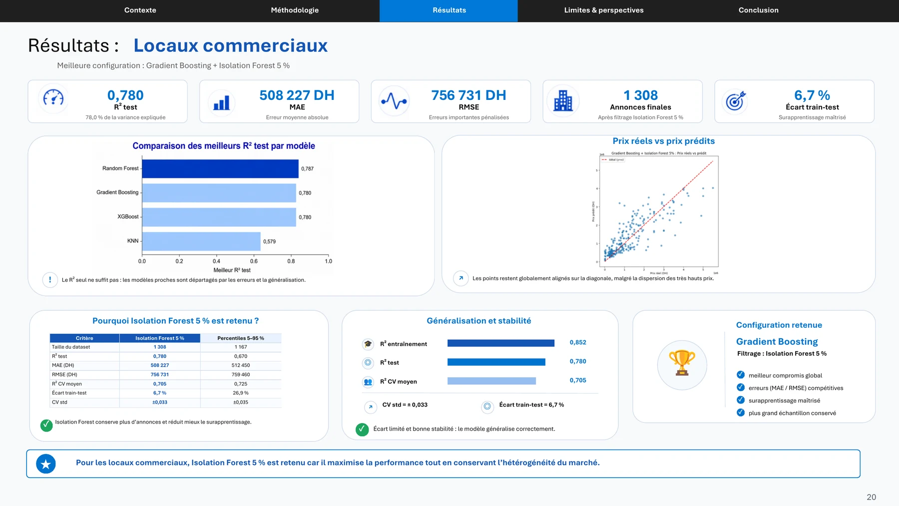Click the 6,7 % Écart train-test value
This screenshot has width=899, height=506.
pos(812,95)
